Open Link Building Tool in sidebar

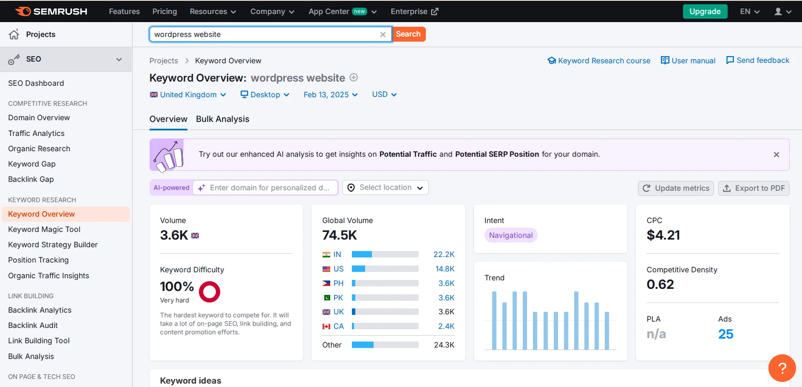click(39, 341)
